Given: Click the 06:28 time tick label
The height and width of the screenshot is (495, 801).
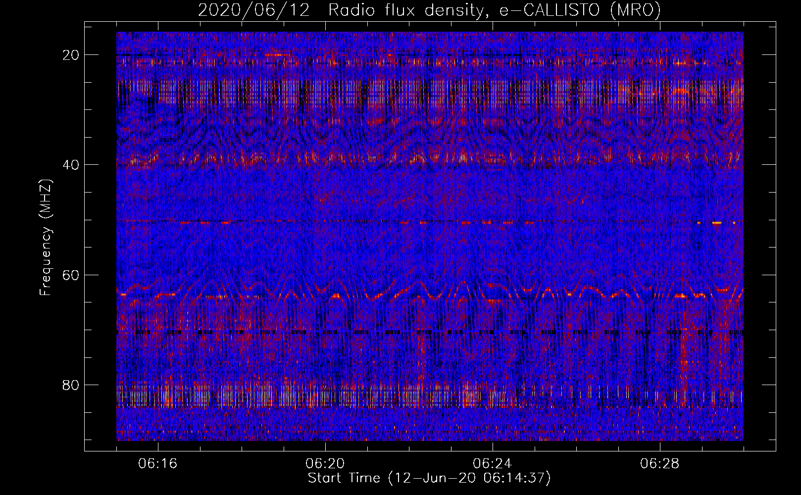Looking at the screenshot, I should click(x=660, y=464).
